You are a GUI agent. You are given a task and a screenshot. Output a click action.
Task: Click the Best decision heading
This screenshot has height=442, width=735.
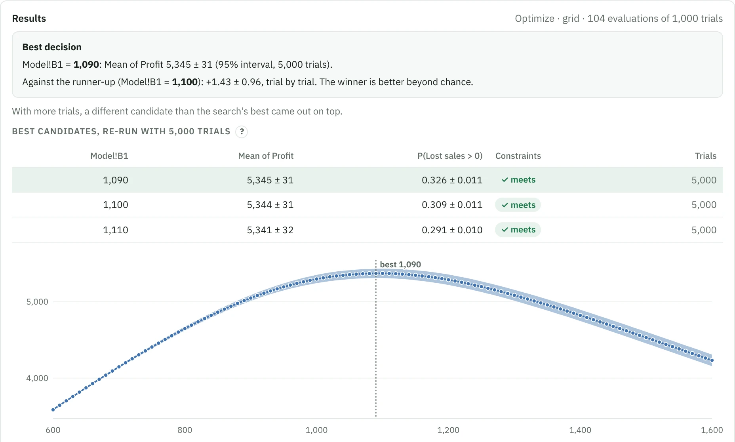pos(52,47)
